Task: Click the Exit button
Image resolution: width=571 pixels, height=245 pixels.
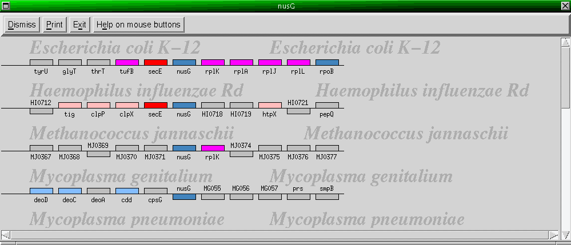Action: [x=79, y=25]
